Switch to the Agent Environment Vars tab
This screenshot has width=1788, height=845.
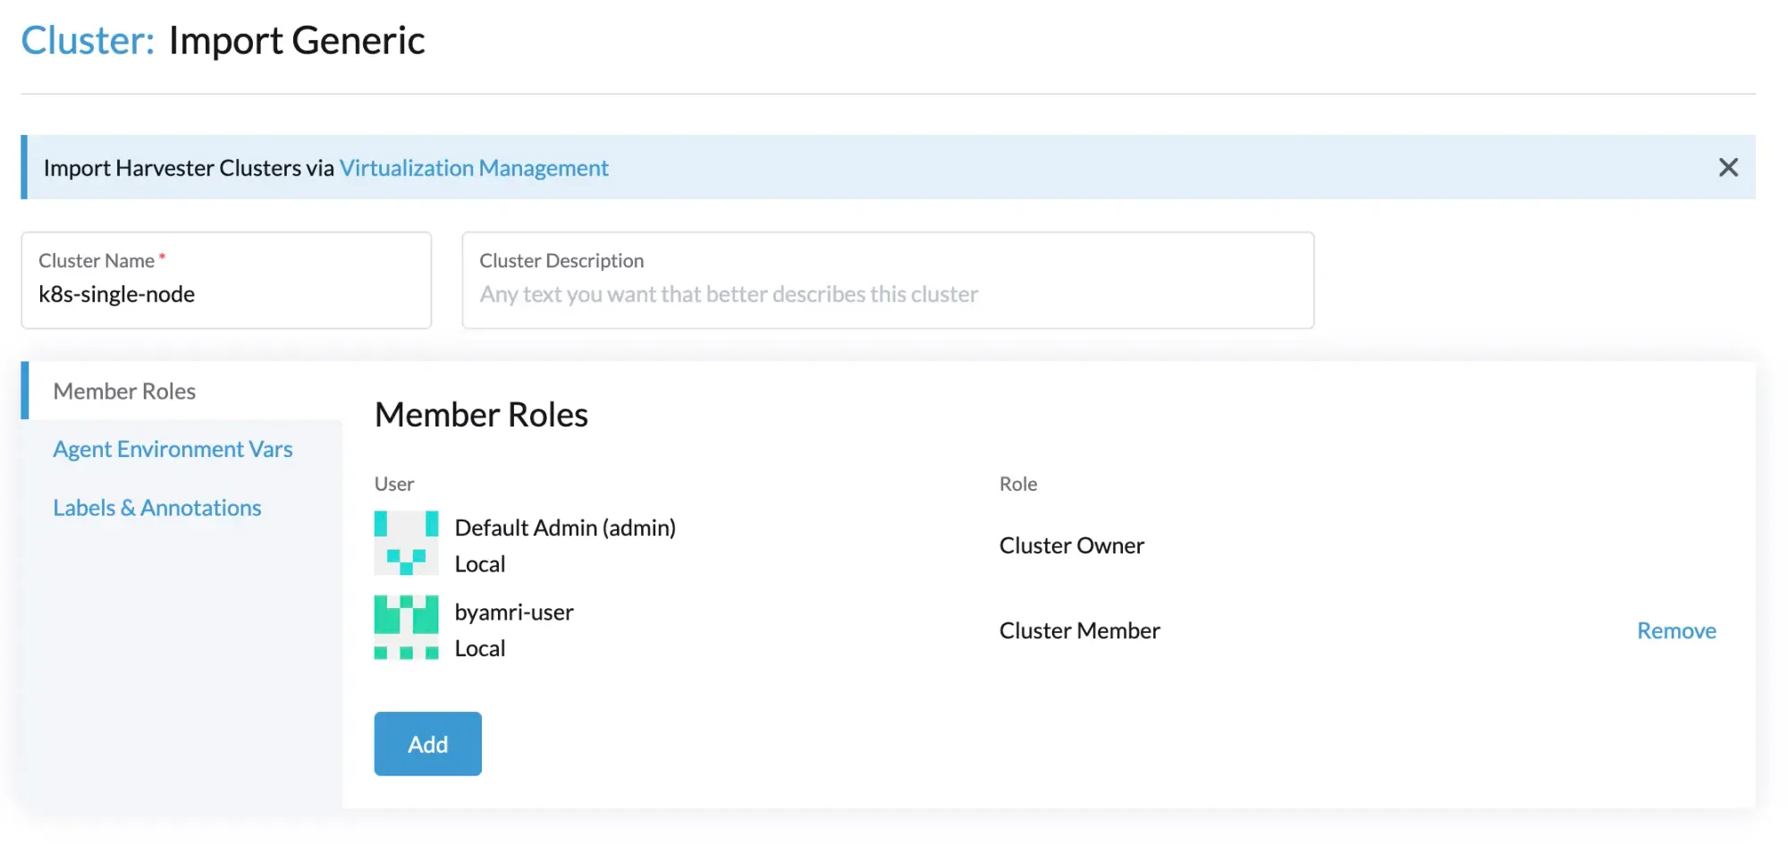(173, 448)
